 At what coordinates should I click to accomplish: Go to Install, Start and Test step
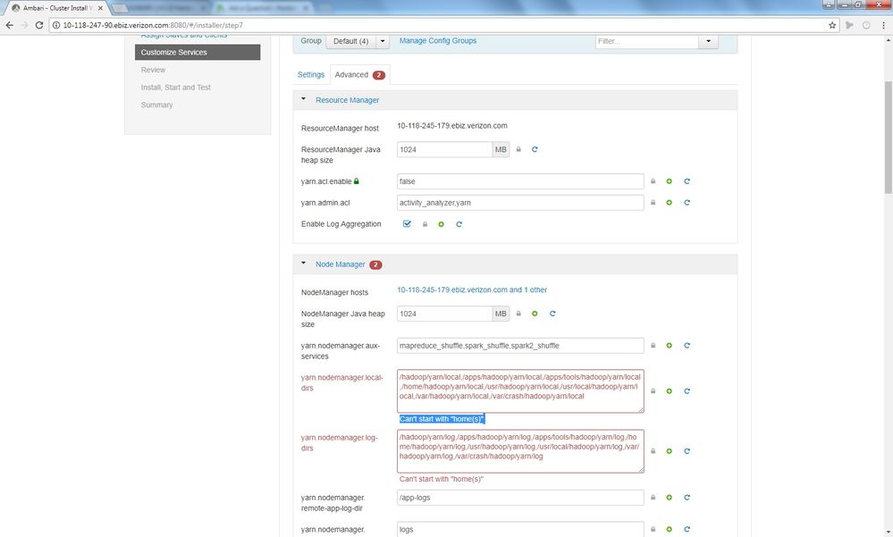175,88
